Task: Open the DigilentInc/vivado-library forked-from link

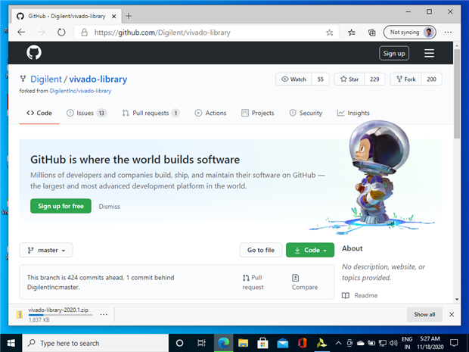Action: point(80,91)
